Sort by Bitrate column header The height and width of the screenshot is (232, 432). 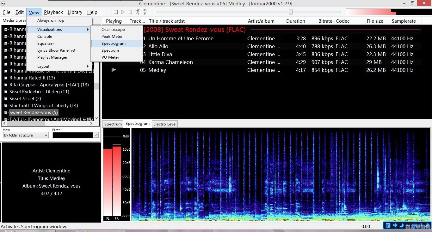(320, 21)
